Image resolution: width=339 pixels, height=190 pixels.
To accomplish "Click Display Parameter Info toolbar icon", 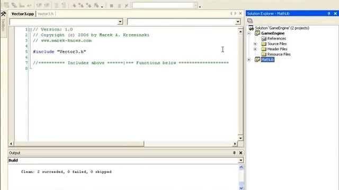I will click(14, 5).
